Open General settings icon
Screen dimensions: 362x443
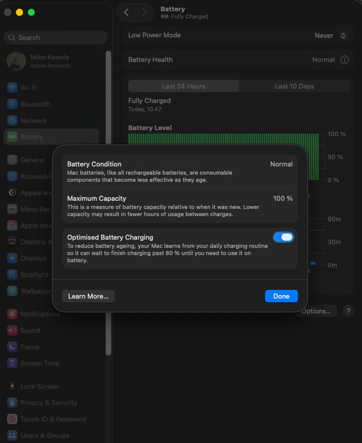coord(12,160)
